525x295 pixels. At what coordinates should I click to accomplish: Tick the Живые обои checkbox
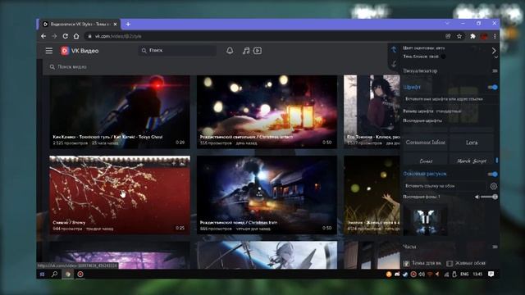[450, 263]
